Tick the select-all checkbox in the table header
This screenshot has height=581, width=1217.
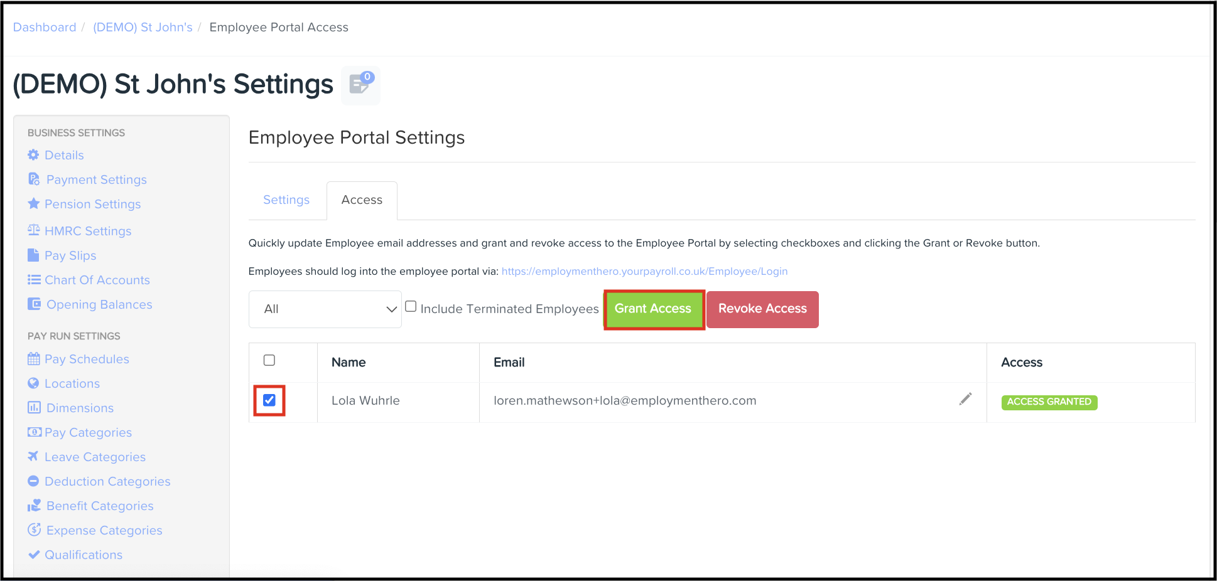click(269, 360)
